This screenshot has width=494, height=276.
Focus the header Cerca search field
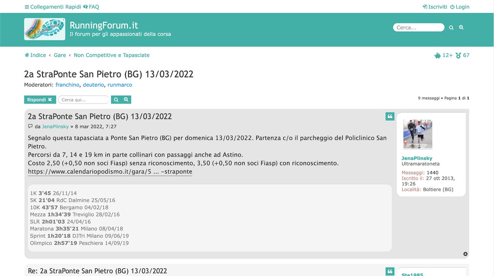click(419, 27)
